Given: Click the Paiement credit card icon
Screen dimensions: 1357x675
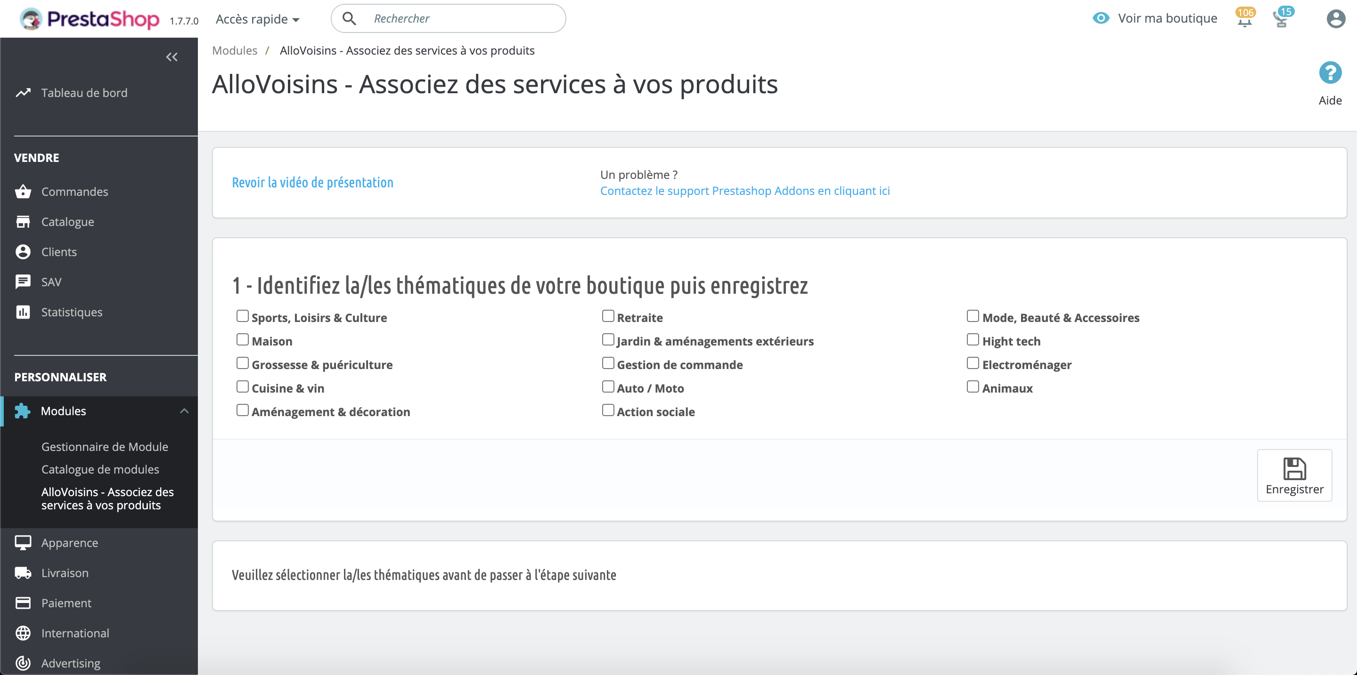Looking at the screenshot, I should 23,603.
